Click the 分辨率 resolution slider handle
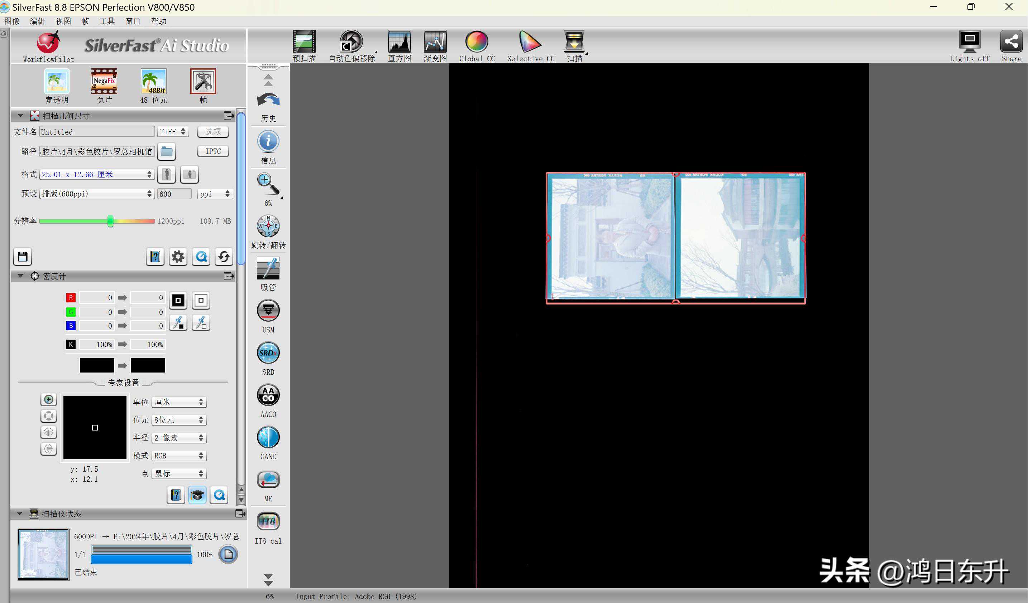1028x603 pixels. click(110, 221)
